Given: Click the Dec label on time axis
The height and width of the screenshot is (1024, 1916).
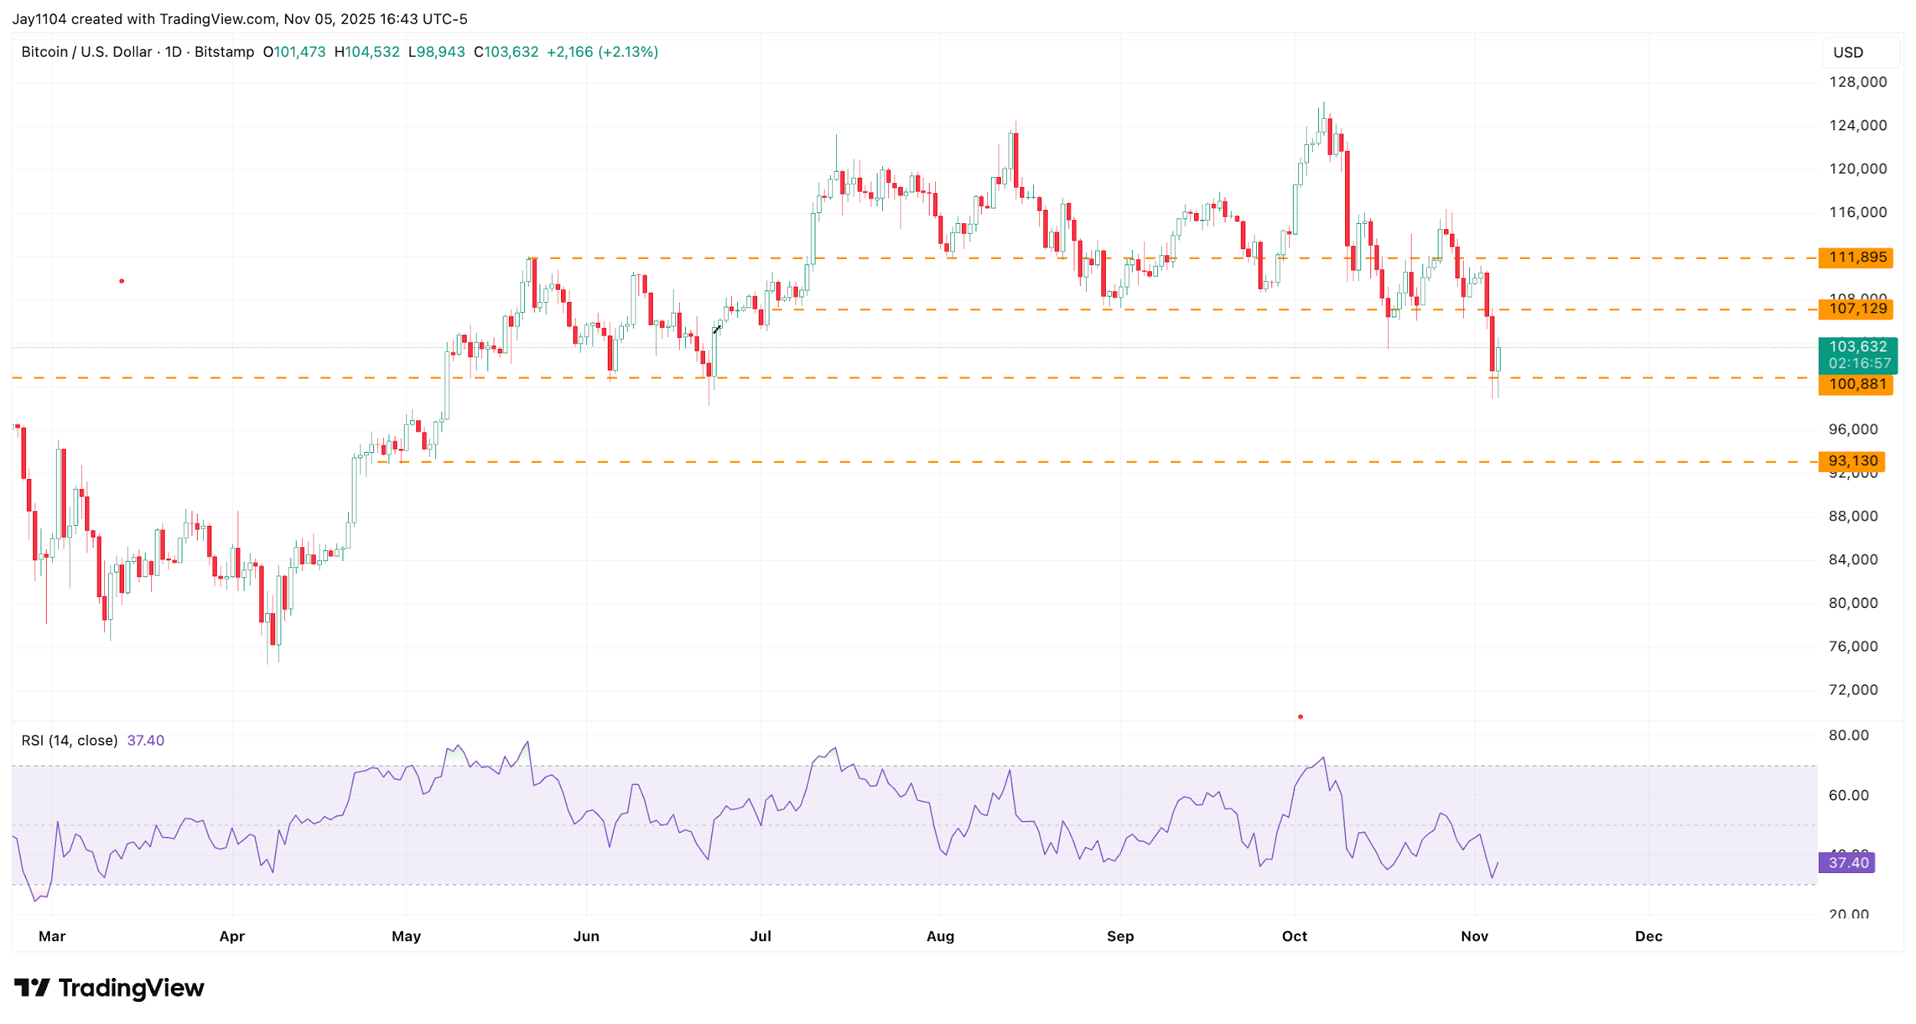Looking at the screenshot, I should 1649,937.
